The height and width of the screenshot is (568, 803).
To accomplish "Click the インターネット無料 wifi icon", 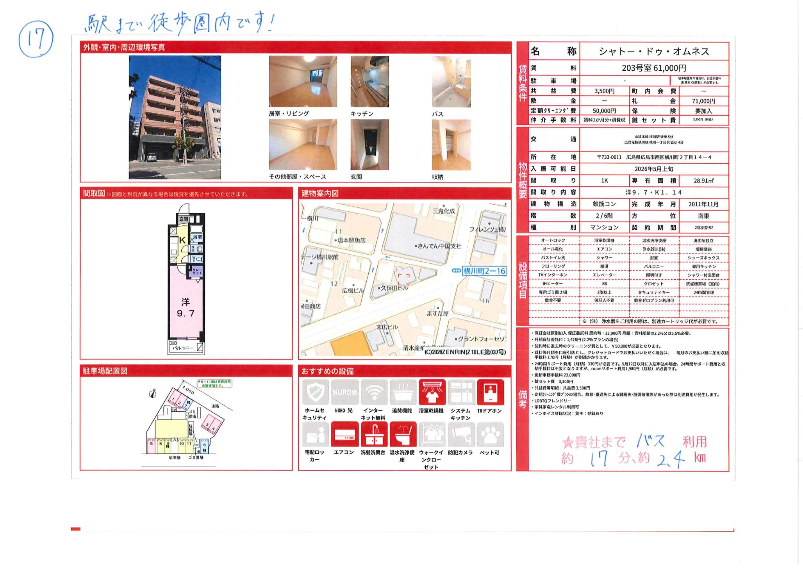I will (x=374, y=392).
